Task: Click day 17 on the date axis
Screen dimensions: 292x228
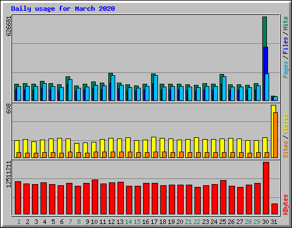Action: (x=154, y=222)
